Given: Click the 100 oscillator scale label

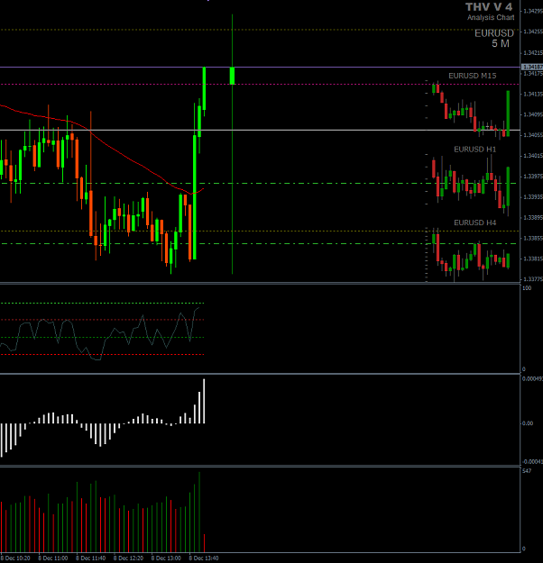Looking at the screenshot, I should pyautogui.click(x=527, y=288).
